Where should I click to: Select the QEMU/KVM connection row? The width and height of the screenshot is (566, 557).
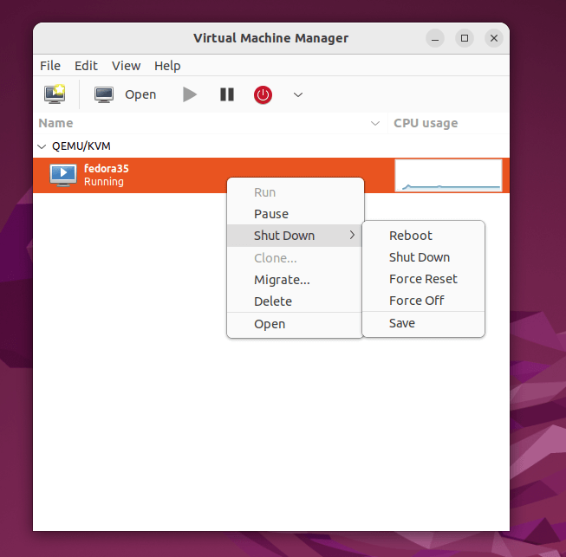click(x=271, y=146)
